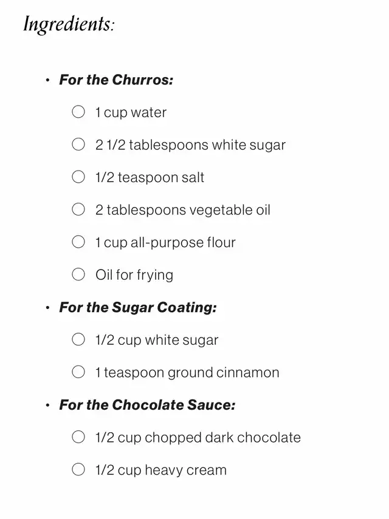The image size is (389, 519).
Task: Click the 1 cup all-purpose flour text
Action: [165, 243]
